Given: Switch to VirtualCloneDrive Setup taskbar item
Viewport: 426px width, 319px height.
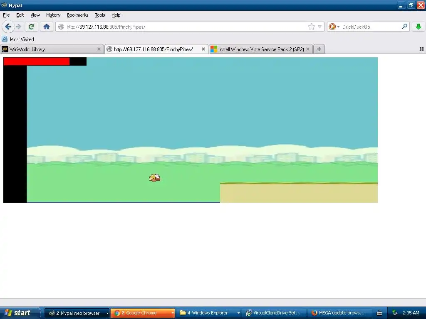Looking at the screenshot, I should pyautogui.click(x=275, y=313).
